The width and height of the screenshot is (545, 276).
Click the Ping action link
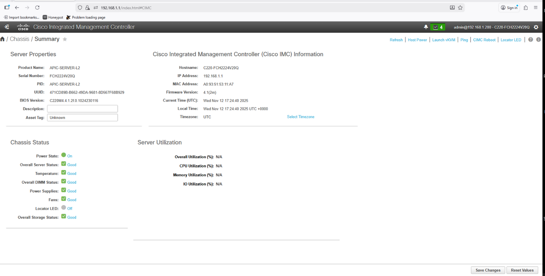pyautogui.click(x=464, y=40)
